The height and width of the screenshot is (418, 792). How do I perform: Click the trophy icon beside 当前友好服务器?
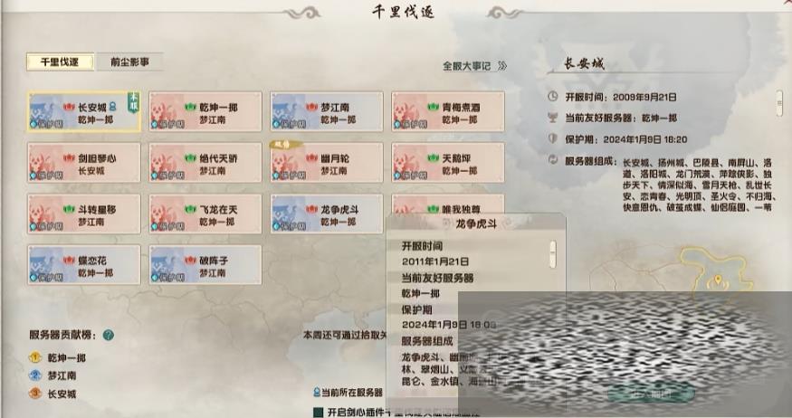click(553, 118)
